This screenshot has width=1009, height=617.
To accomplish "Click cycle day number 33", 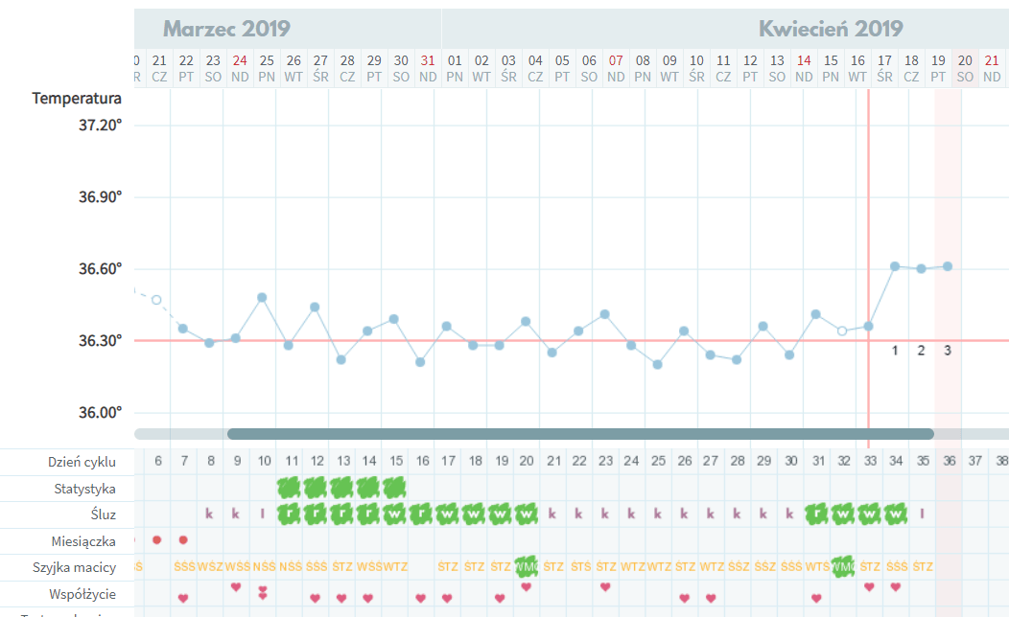I will tap(870, 461).
